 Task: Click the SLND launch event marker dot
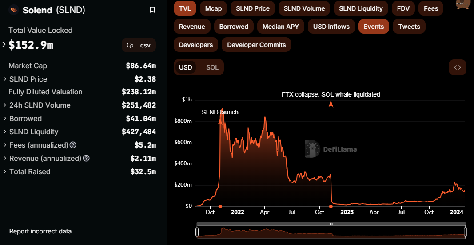[x=220, y=206]
